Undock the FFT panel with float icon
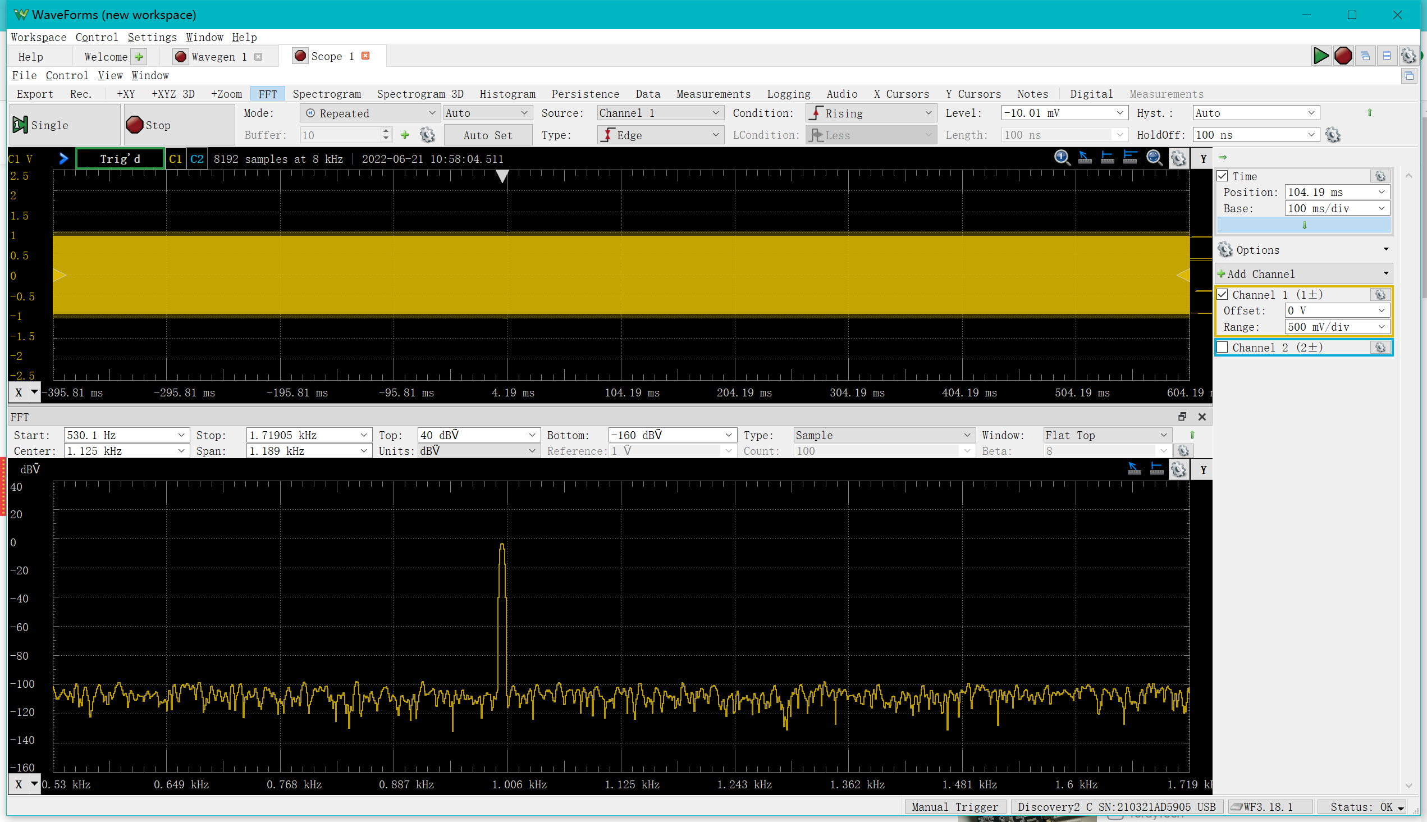 [1182, 417]
